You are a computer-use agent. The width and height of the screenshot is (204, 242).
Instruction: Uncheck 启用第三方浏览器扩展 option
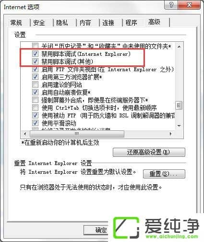pos(36,77)
